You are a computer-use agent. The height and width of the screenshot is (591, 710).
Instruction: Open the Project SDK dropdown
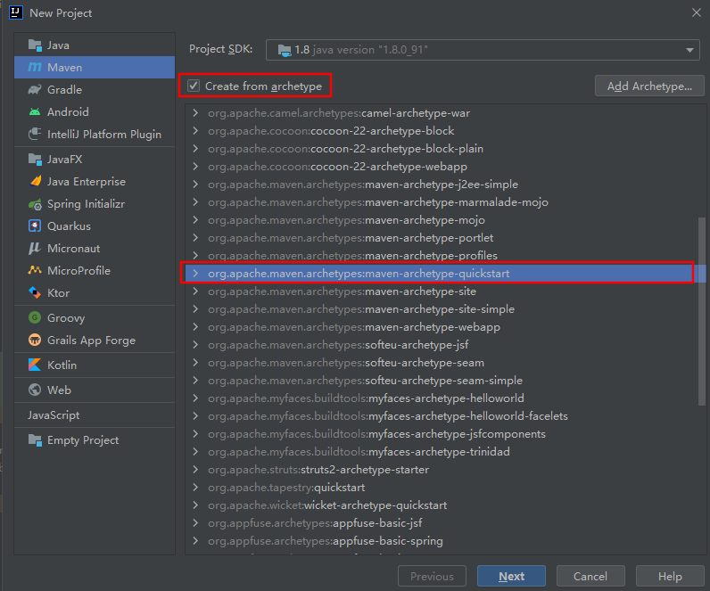pos(483,50)
